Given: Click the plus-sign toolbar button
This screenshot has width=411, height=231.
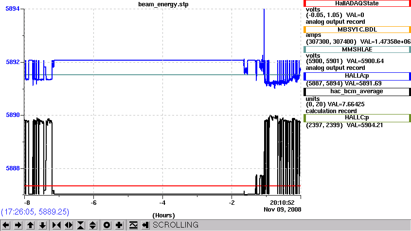Looking at the screenshot, I should point(119,225).
